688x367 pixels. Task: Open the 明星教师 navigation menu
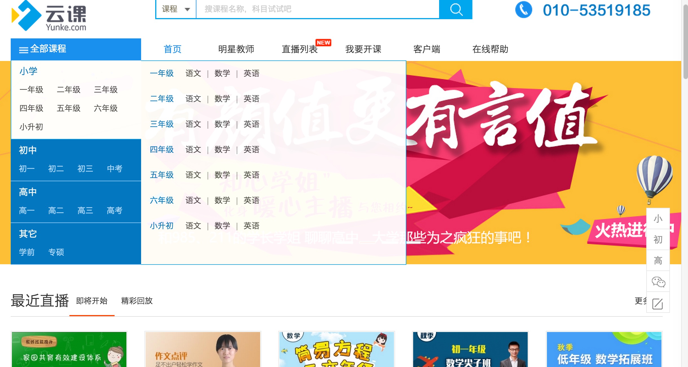[x=236, y=49]
